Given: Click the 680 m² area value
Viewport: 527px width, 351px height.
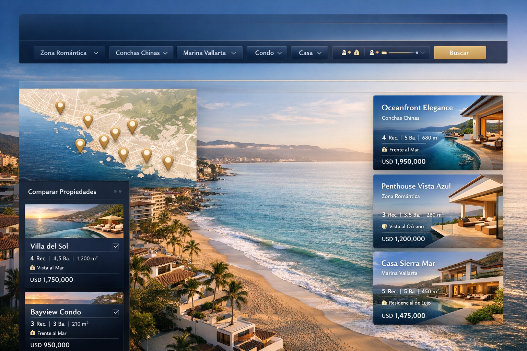Looking at the screenshot, I should click(x=430, y=137).
